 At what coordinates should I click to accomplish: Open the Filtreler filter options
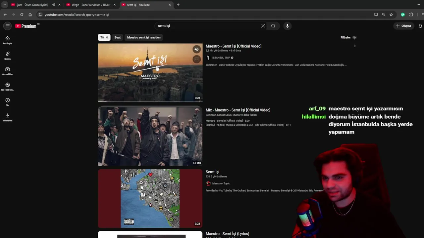[348, 37]
